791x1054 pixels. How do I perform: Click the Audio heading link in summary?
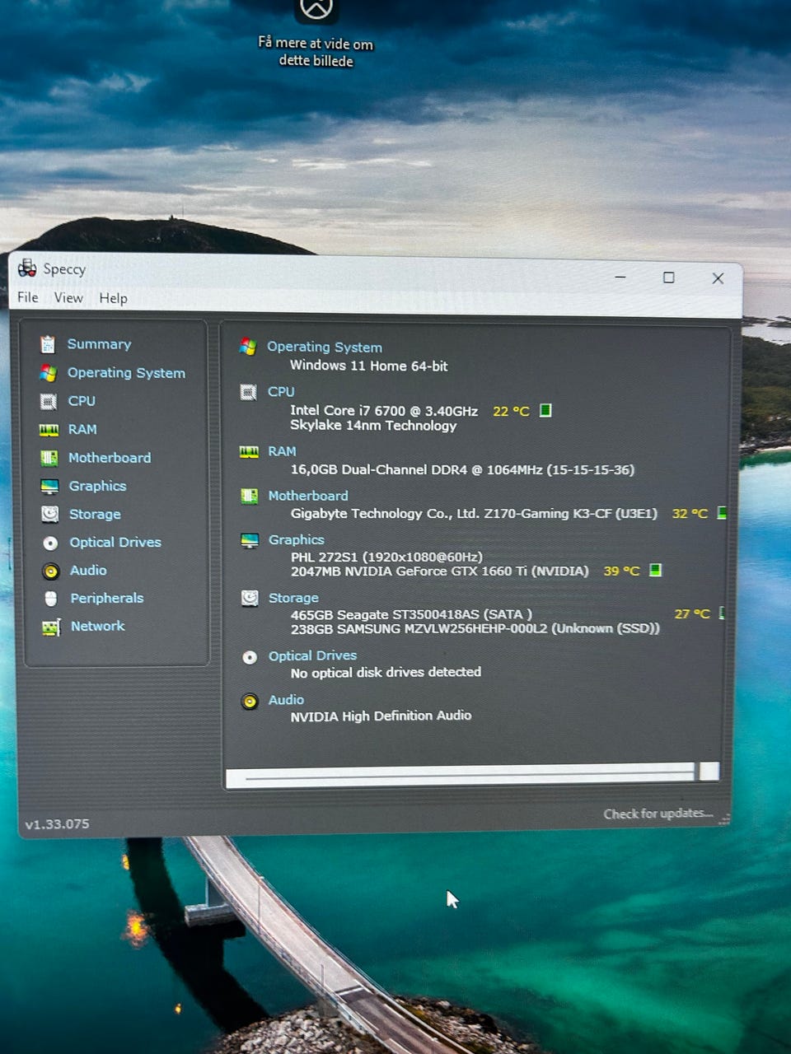coord(286,700)
